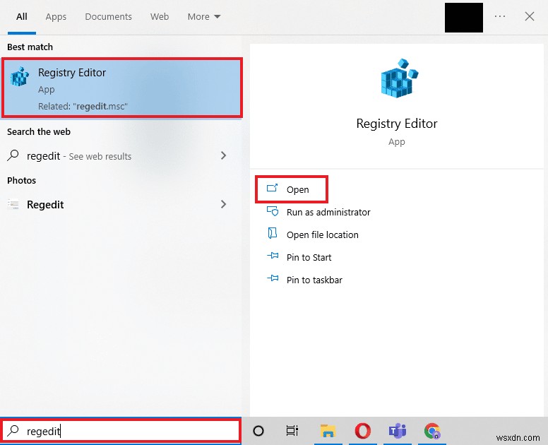Click the account tile at top right
The height and width of the screenshot is (445, 548).
click(464, 18)
